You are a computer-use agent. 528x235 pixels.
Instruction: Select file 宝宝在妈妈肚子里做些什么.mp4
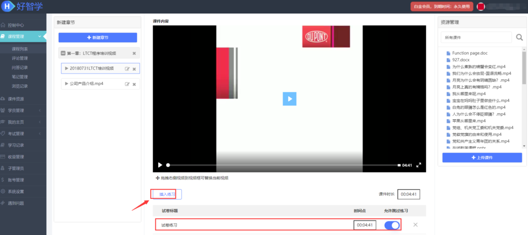tap(481, 100)
